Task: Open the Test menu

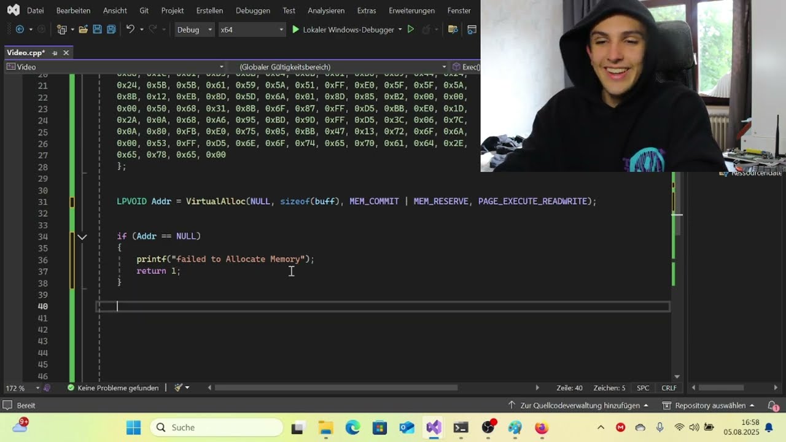Action: pos(289,10)
